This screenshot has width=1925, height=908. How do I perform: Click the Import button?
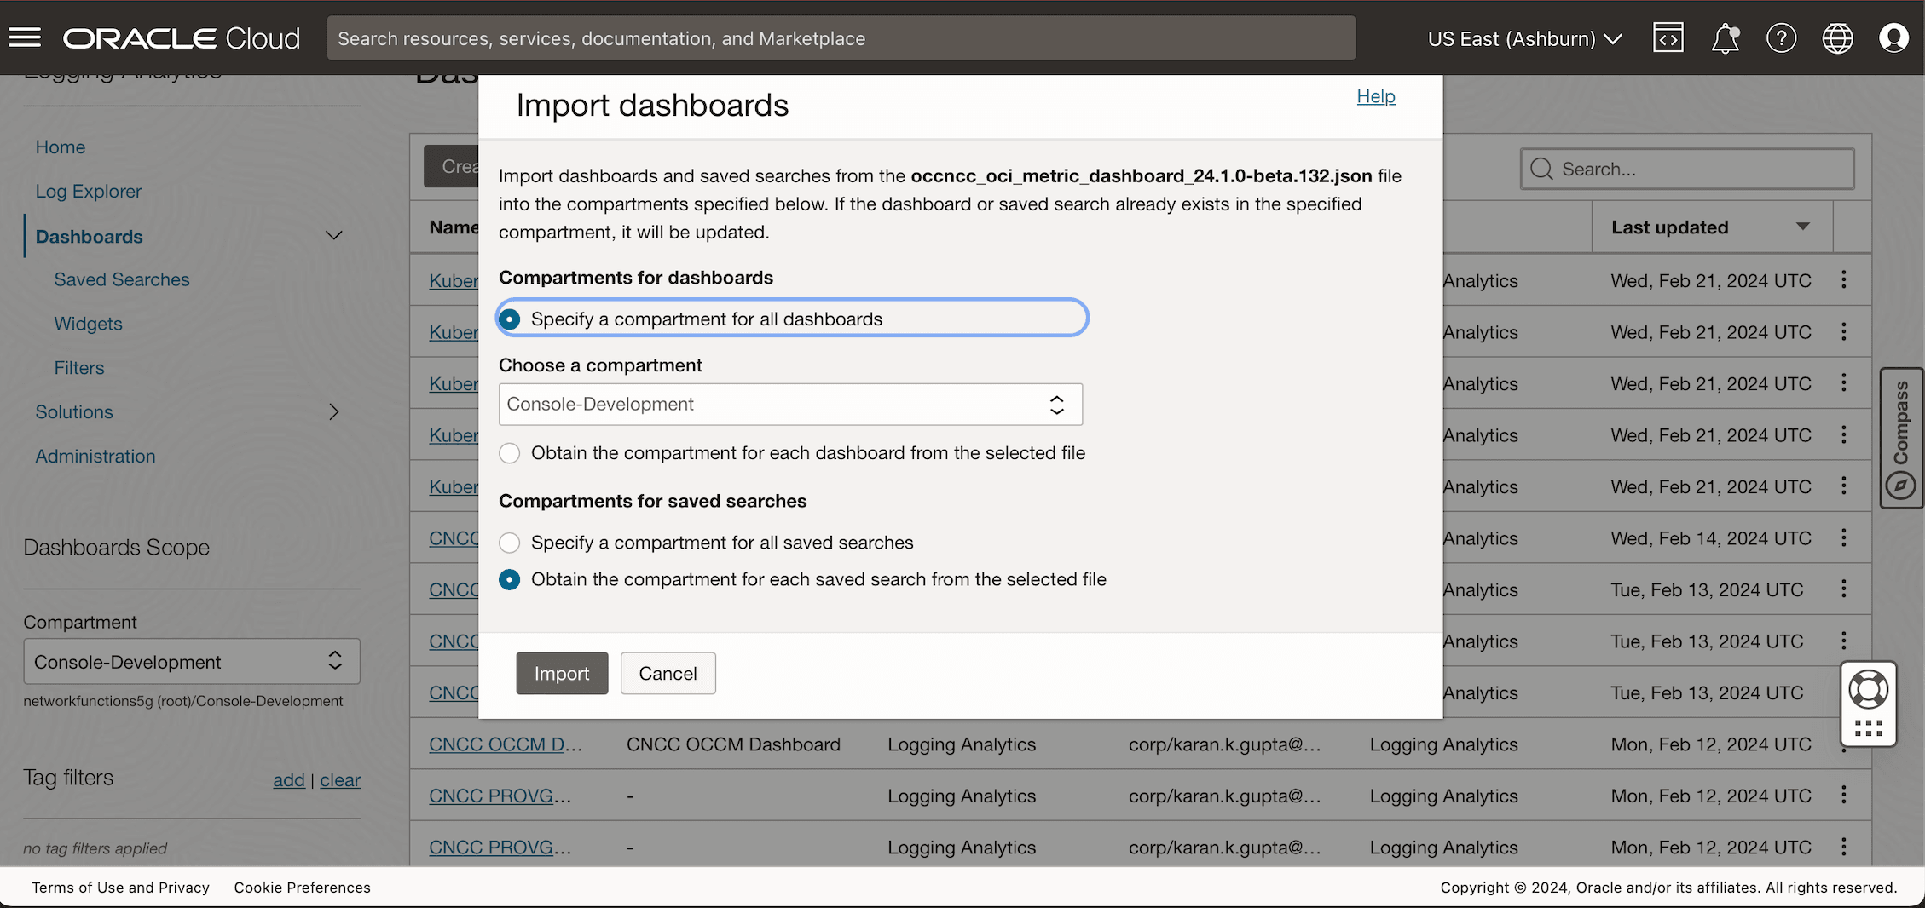[561, 673]
